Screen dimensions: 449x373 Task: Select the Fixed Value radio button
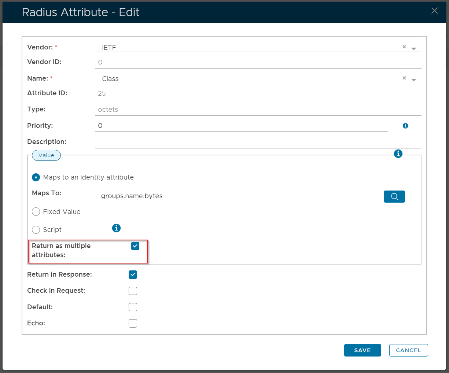(36, 212)
